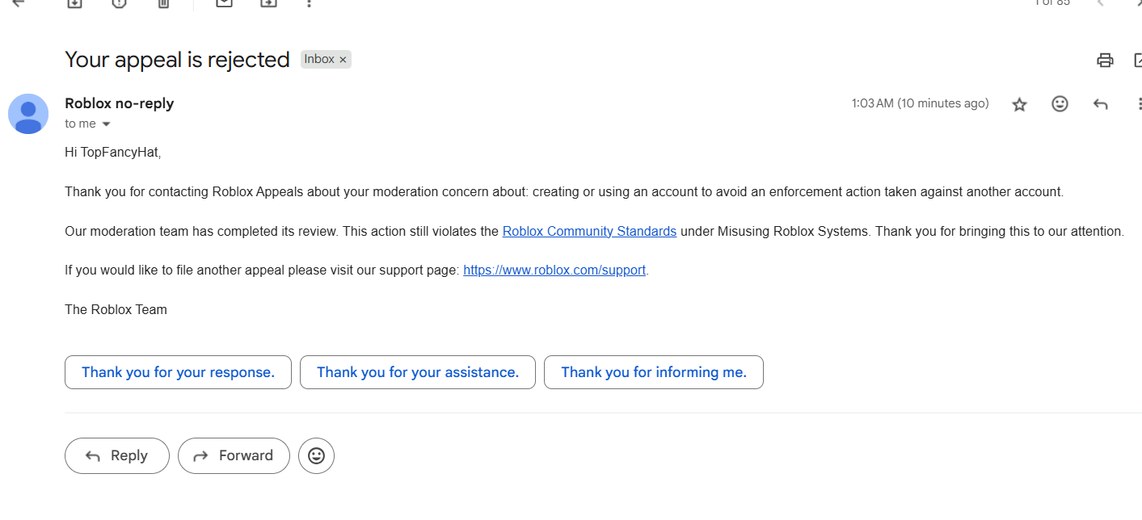
Task: Choose "Thank you for informing me." reply
Action: coord(653,372)
